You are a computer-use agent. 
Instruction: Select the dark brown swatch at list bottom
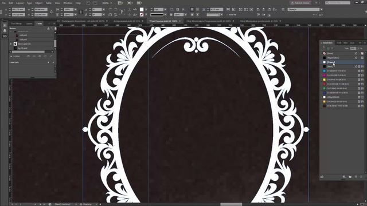(342, 106)
